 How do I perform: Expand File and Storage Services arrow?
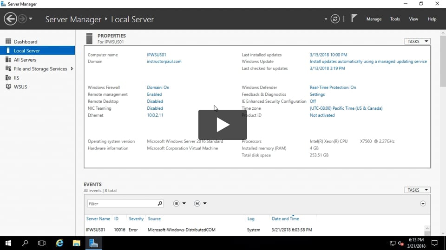point(72,69)
